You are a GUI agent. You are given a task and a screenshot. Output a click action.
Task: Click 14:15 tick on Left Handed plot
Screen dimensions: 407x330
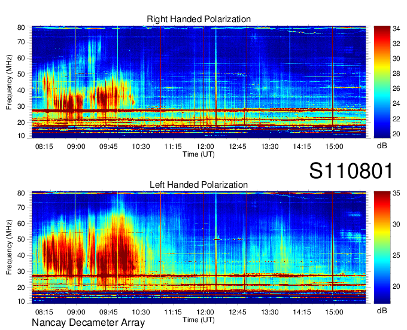point(302,312)
